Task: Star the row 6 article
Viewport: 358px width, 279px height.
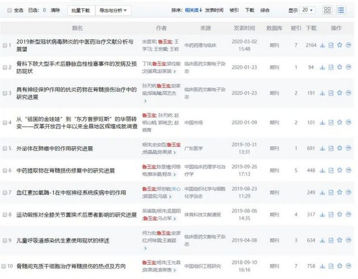Action: 340,170
